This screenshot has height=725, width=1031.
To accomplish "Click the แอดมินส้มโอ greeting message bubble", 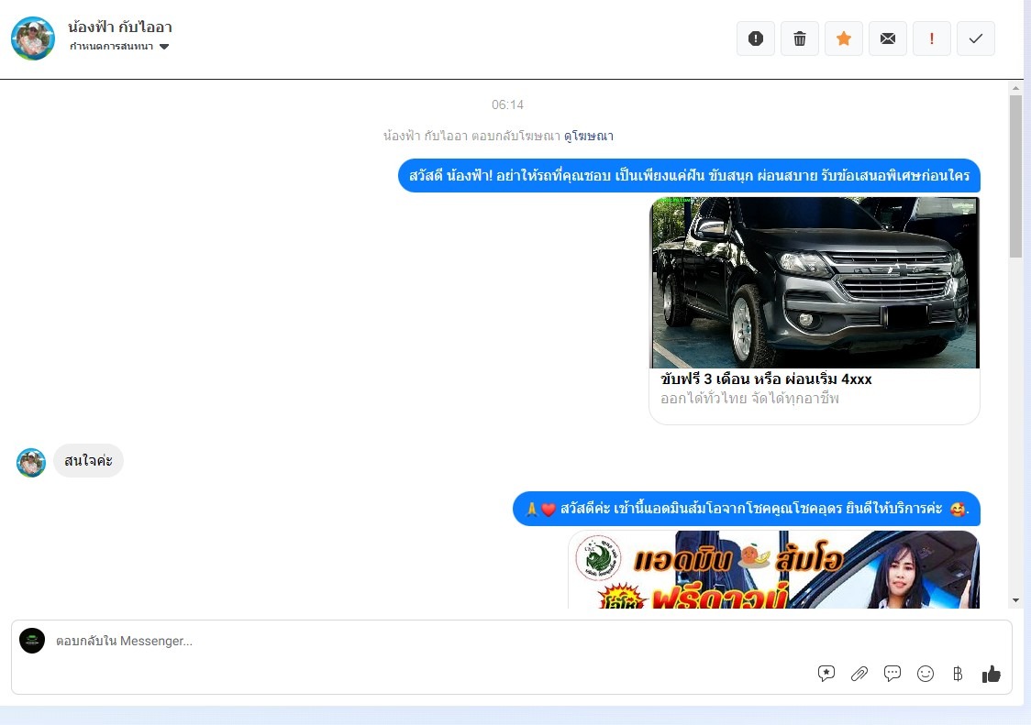I will point(747,509).
